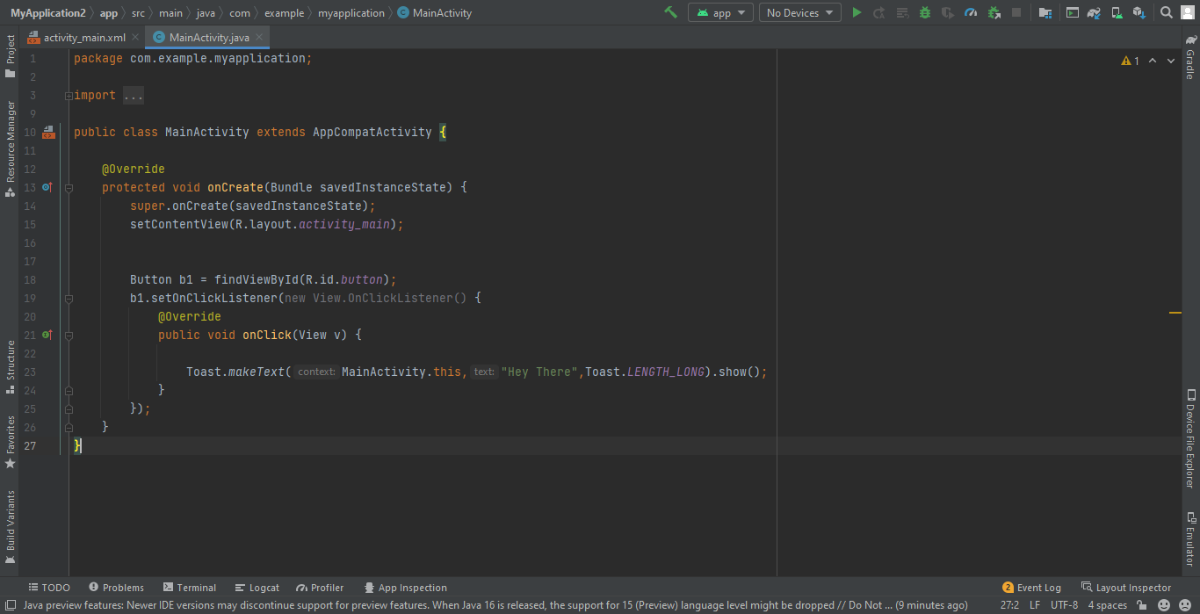Close the activity_main.xml tab

pos(135,38)
